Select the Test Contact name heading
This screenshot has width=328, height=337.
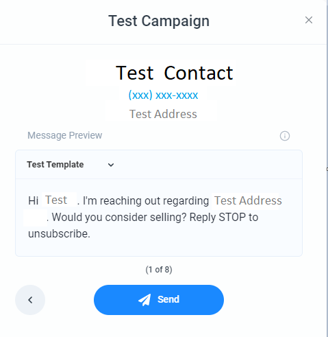pos(175,73)
